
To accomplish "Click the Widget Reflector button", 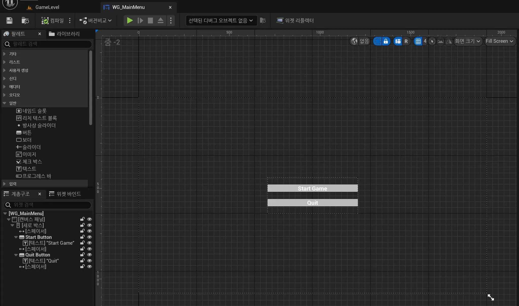I will pos(295,21).
